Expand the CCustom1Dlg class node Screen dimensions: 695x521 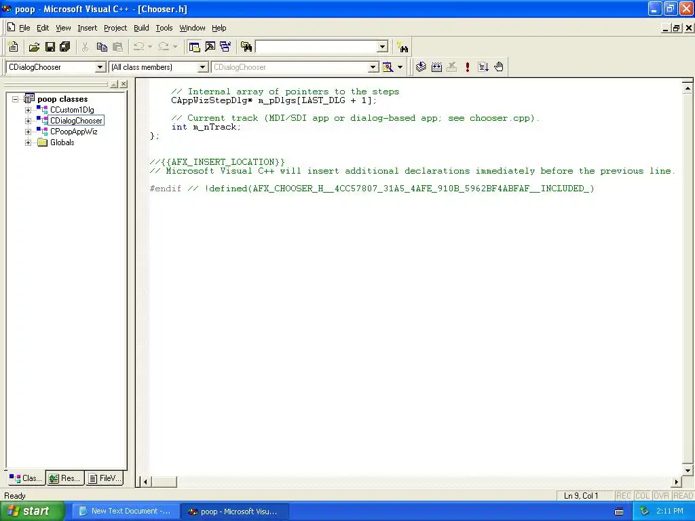pyautogui.click(x=28, y=110)
